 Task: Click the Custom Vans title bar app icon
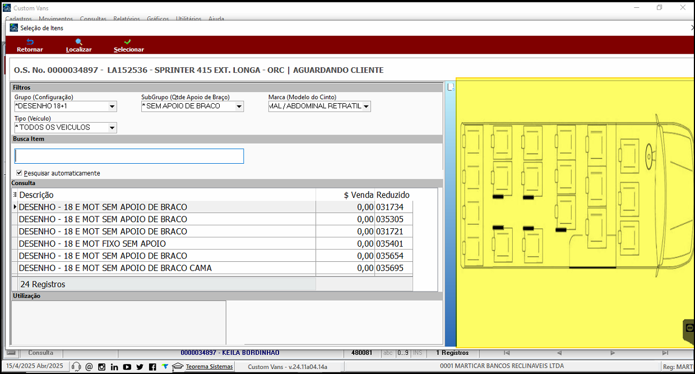pyautogui.click(x=7, y=8)
